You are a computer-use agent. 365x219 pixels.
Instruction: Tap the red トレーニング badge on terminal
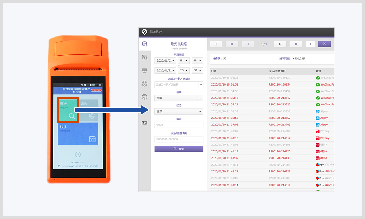pyautogui.click(x=96, y=90)
